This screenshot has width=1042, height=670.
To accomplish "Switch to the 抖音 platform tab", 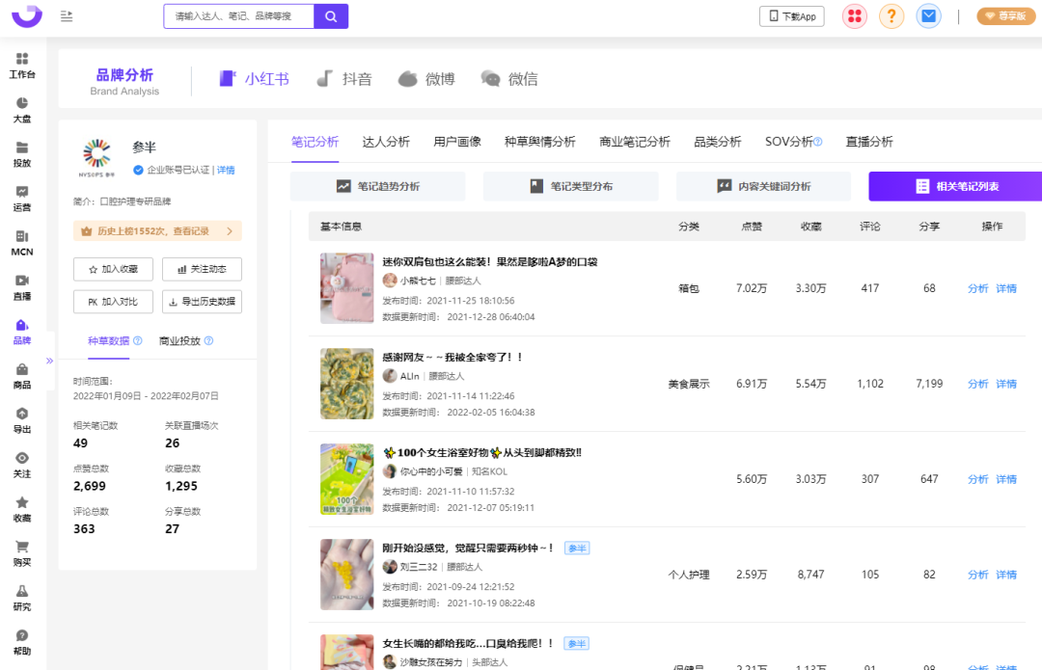I will 344,79.
